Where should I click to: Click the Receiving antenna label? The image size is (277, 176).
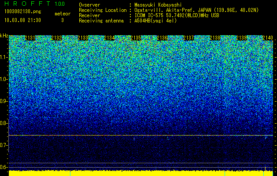tap(101, 21)
